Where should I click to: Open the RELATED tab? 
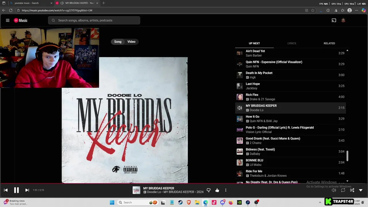(329, 43)
